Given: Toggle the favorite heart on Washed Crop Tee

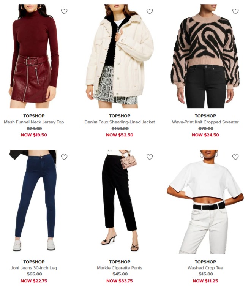Looking at the screenshot, I should coord(235,157).
